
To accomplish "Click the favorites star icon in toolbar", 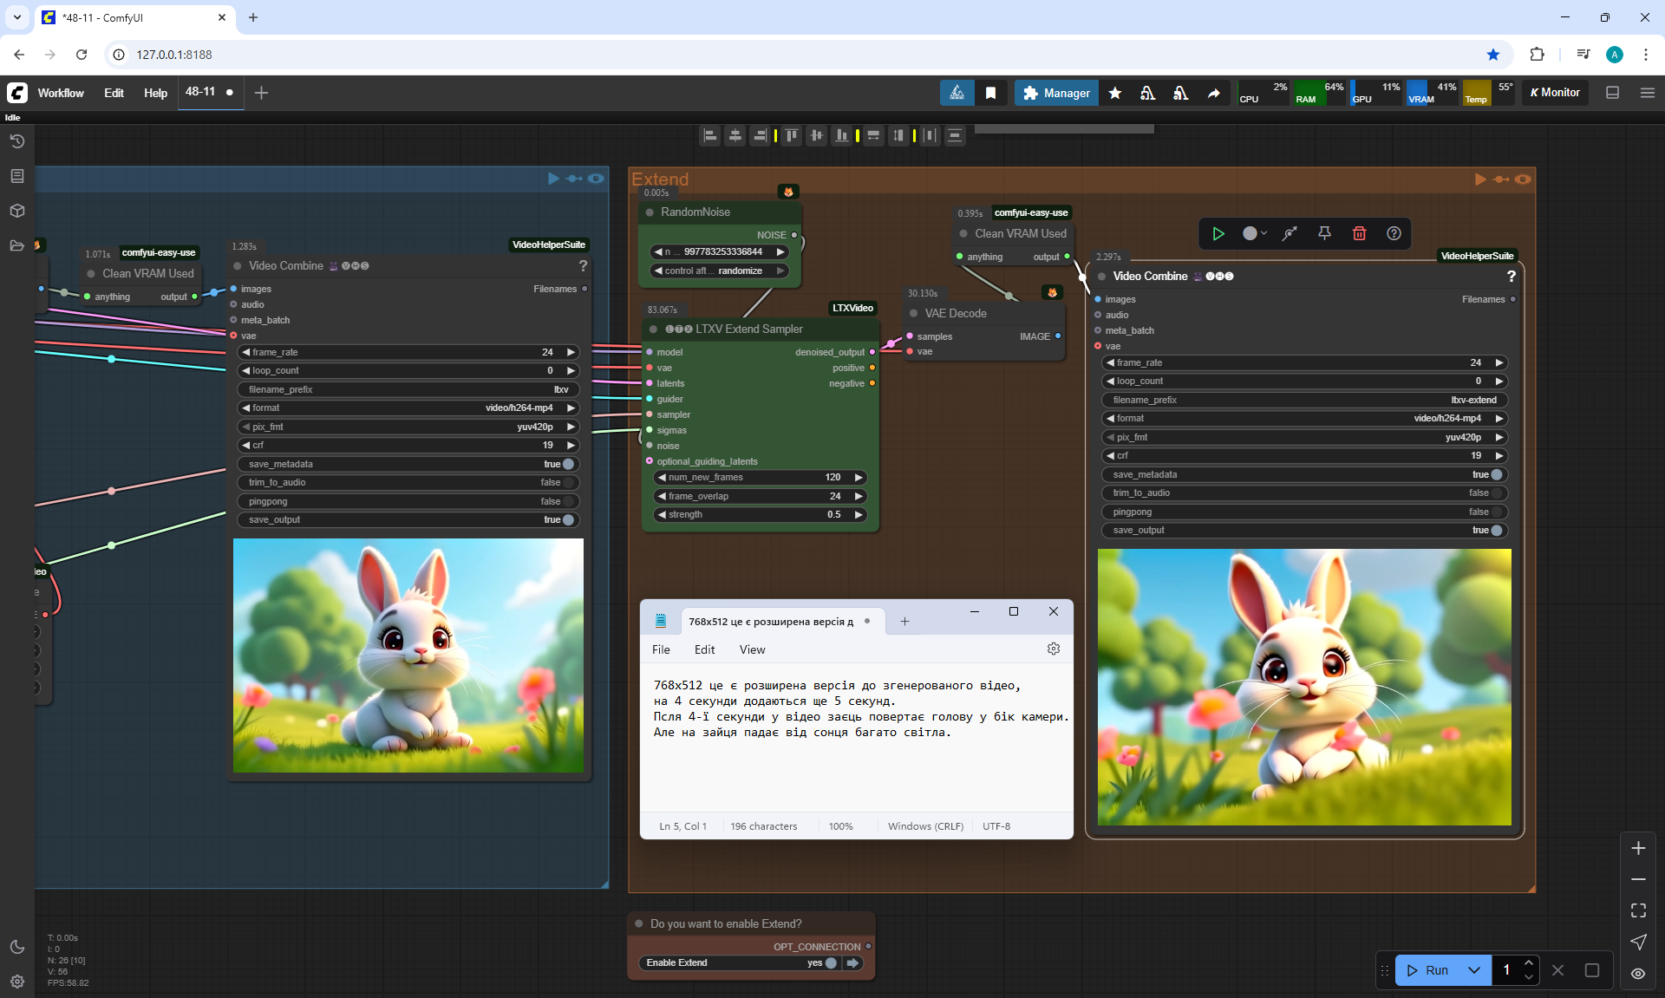I will point(1115,93).
